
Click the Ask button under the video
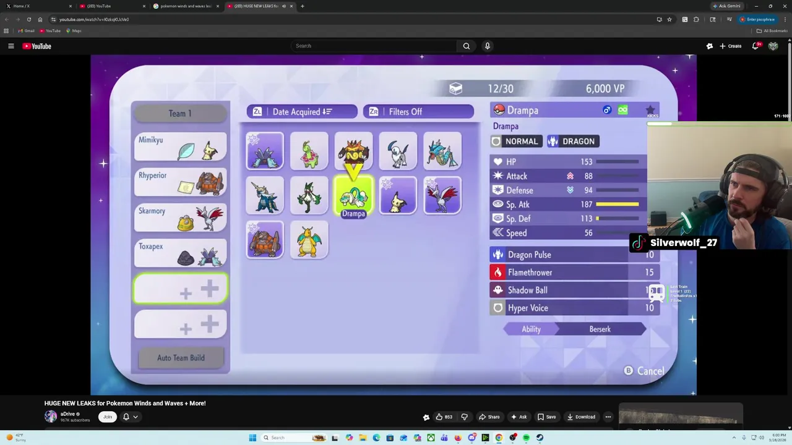(x=519, y=417)
